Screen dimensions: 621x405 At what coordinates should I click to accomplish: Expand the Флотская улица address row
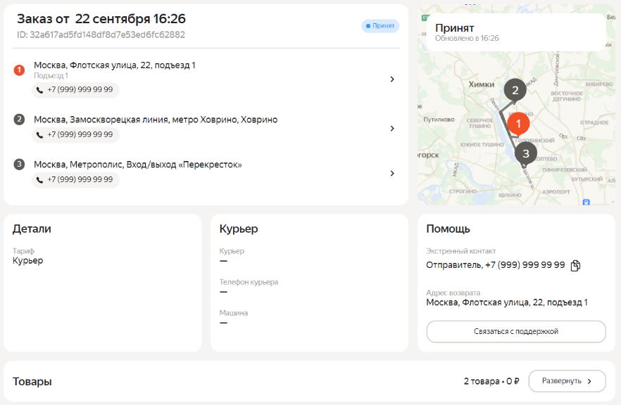coord(392,79)
